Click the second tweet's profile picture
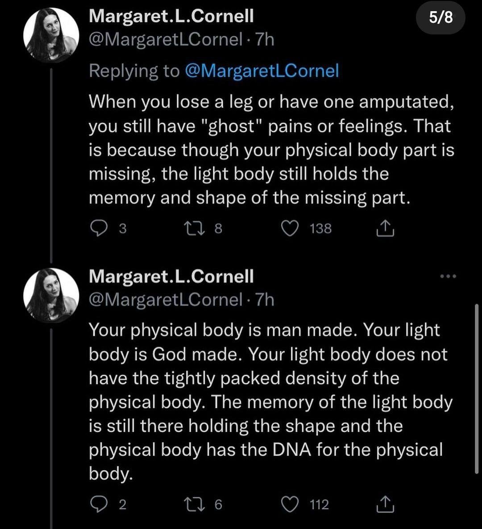This screenshot has width=482, height=529. coord(51,295)
